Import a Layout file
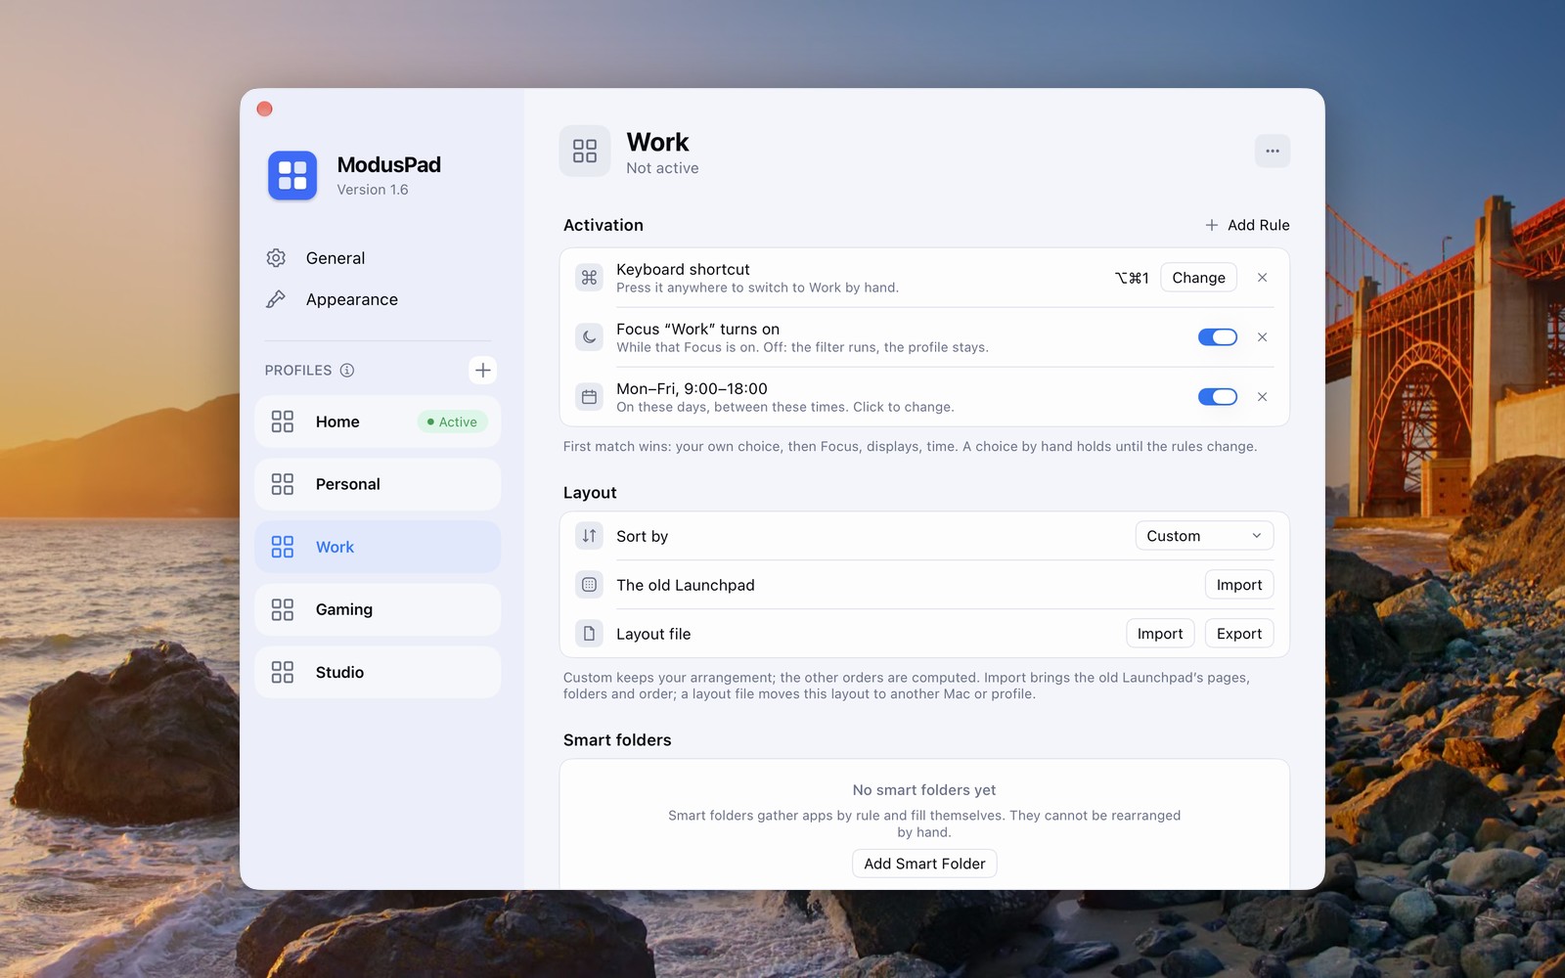 pyautogui.click(x=1160, y=634)
